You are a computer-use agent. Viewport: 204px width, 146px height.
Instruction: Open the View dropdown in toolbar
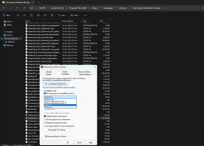pos(75,15)
